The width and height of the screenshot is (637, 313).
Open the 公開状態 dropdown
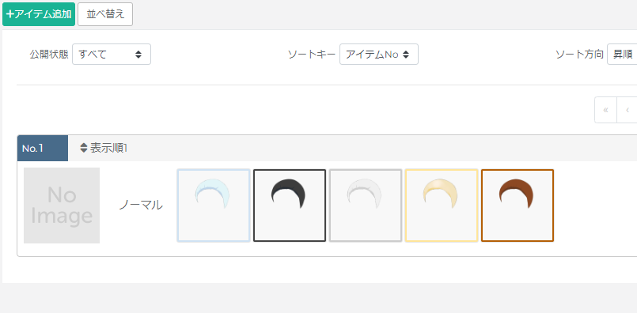[112, 55]
